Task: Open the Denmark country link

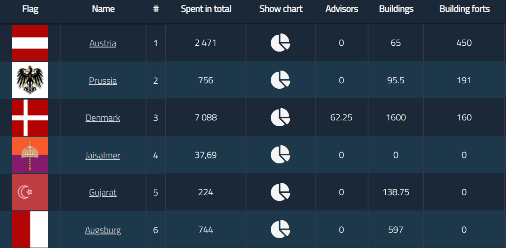Action: point(103,118)
